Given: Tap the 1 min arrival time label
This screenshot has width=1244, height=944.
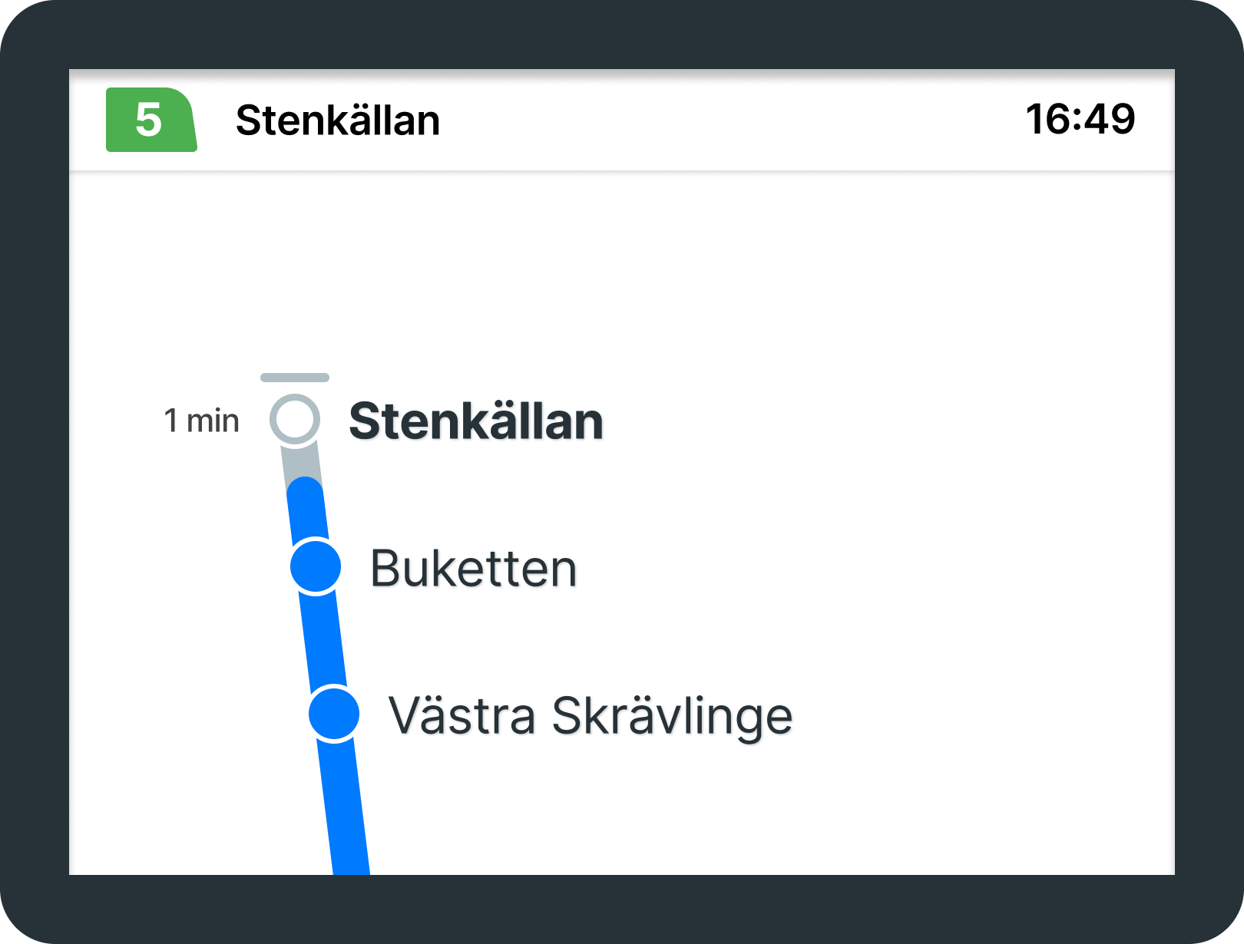Looking at the screenshot, I should [x=201, y=421].
